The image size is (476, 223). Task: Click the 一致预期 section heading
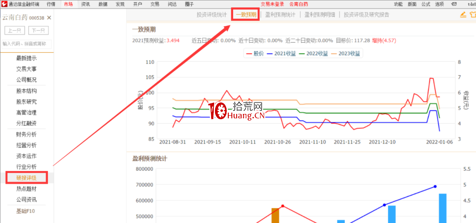click(144, 30)
